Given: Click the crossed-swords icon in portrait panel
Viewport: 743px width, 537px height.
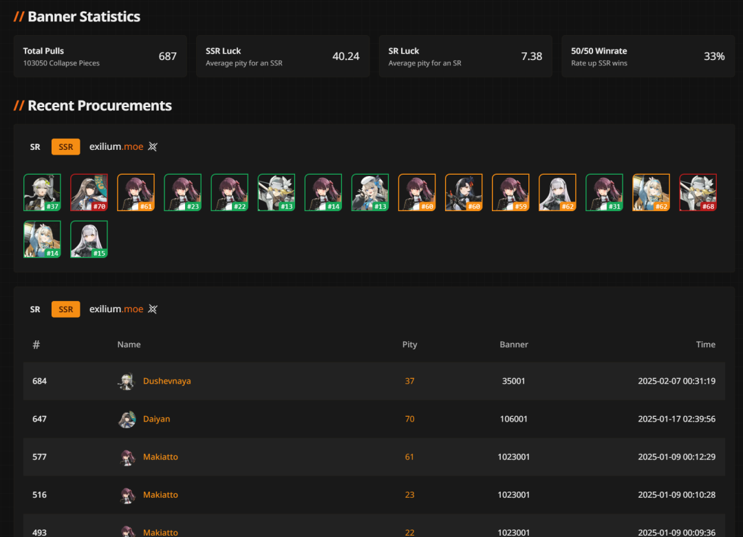Looking at the screenshot, I should tap(153, 147).
